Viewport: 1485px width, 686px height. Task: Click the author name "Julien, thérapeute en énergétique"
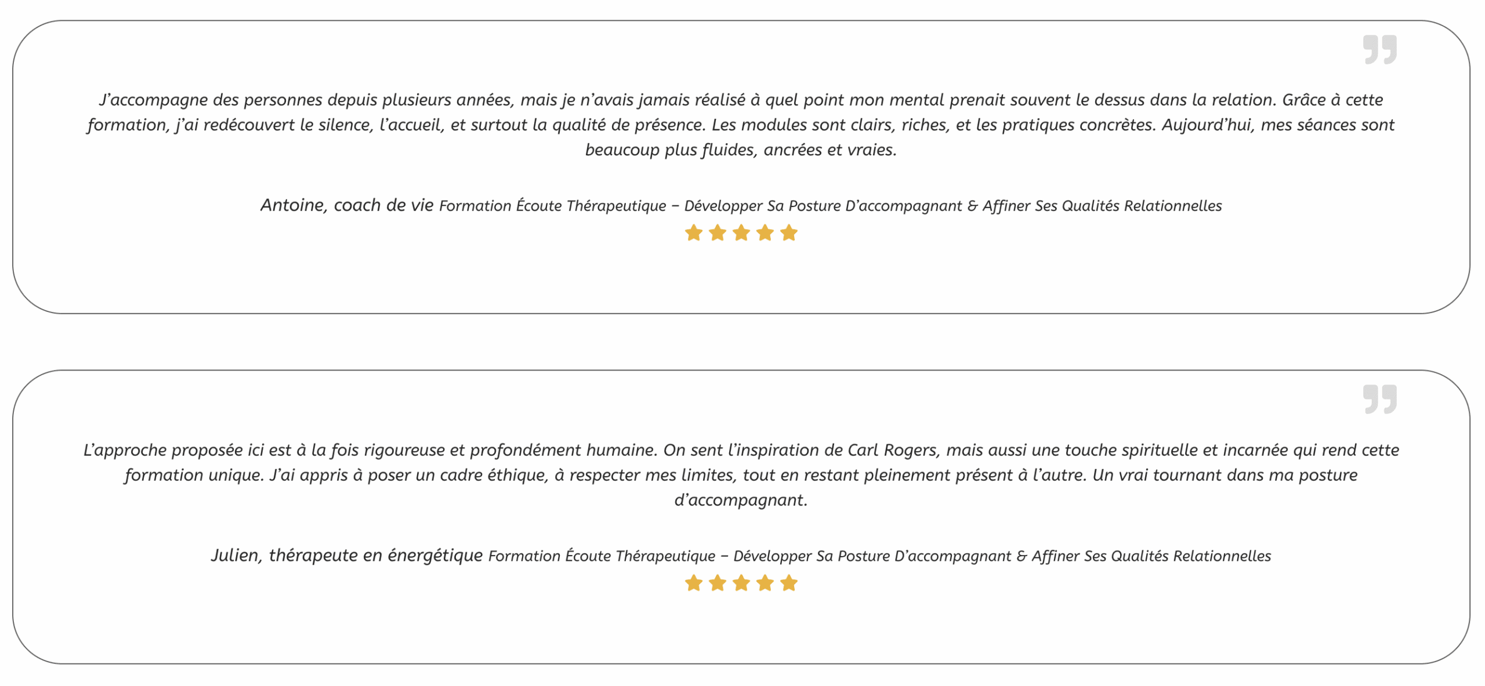(347, 556)
